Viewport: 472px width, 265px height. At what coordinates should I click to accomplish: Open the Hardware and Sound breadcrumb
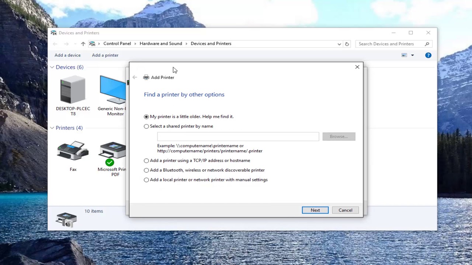click(x=161, y=43)
